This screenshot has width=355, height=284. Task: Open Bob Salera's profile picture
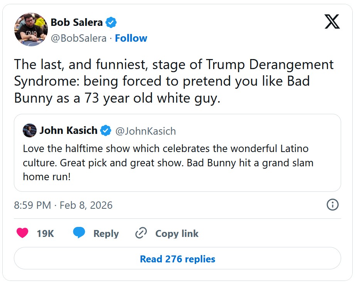pos(31,30)
